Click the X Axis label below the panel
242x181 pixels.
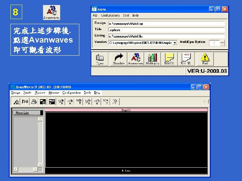point(126,171)
